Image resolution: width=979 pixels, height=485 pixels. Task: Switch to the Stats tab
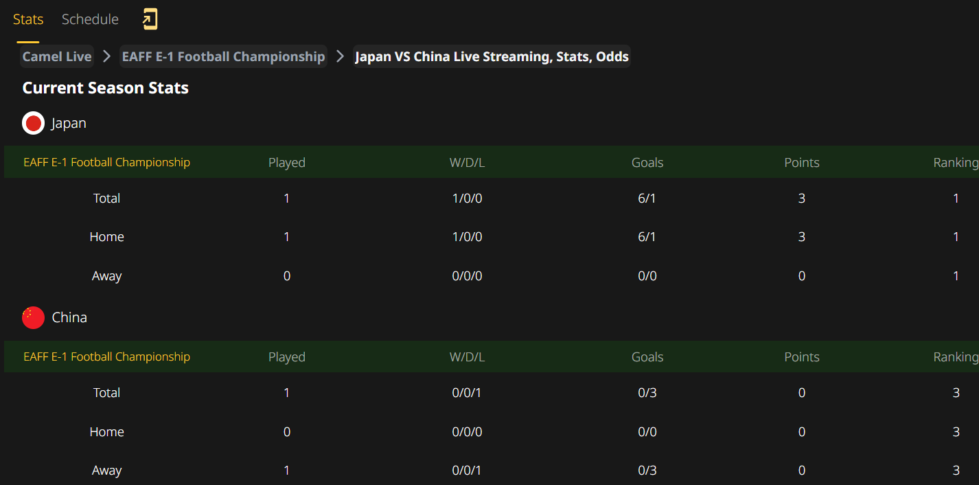tap(28, 19)
